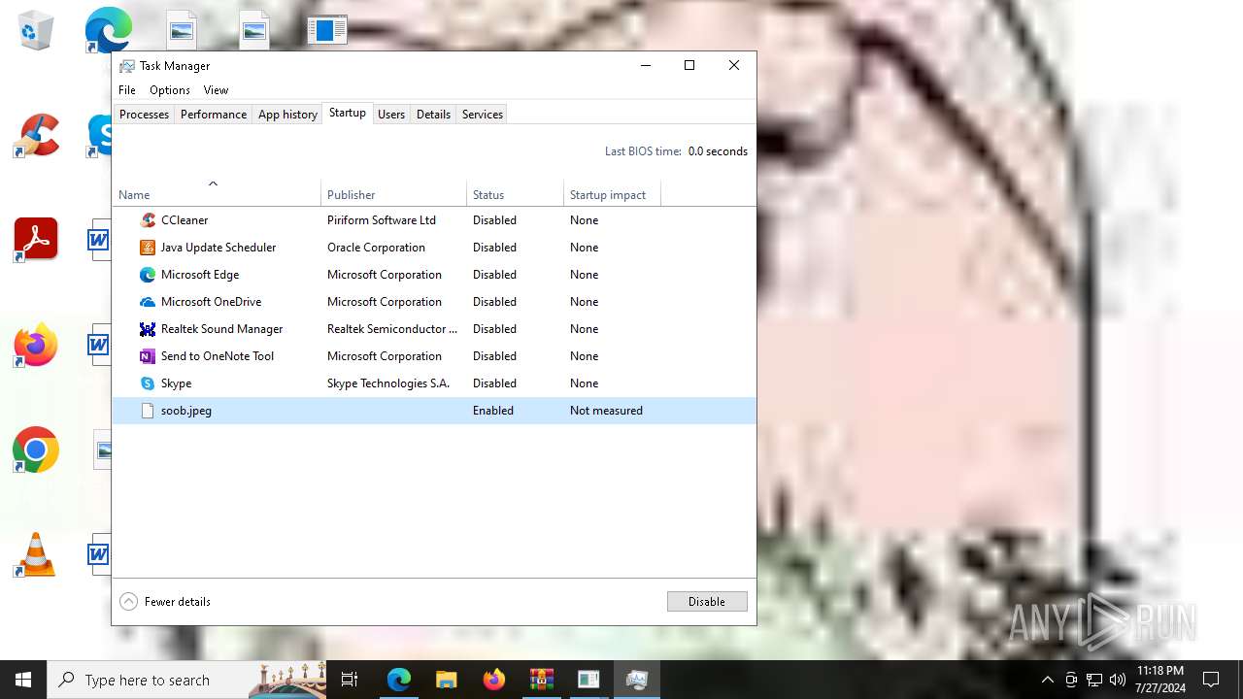The height and width of the screenshot is (699, 1243).
Task: Click the Task Manager title bar icon
Action: pyautogui.click(x=127, y=66)
